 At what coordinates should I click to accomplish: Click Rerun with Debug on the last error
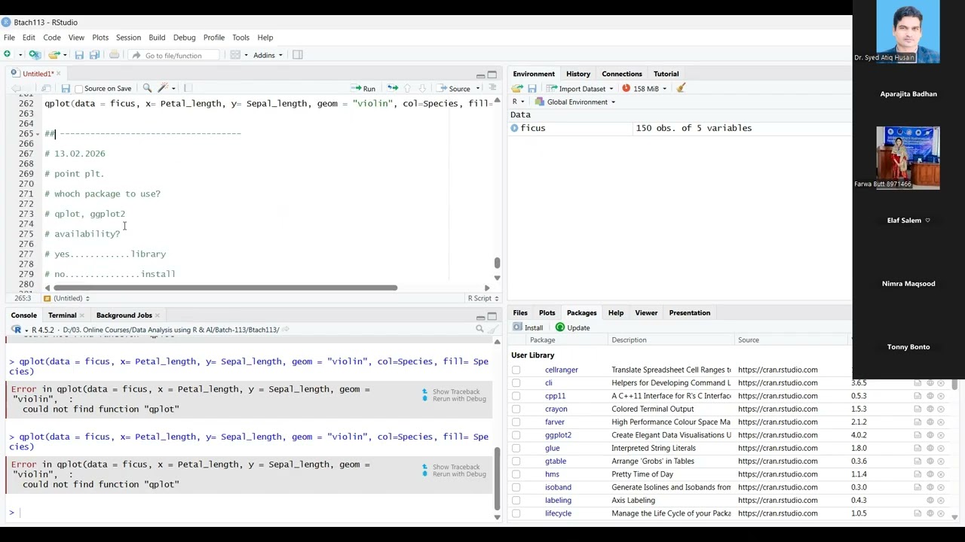453,474
